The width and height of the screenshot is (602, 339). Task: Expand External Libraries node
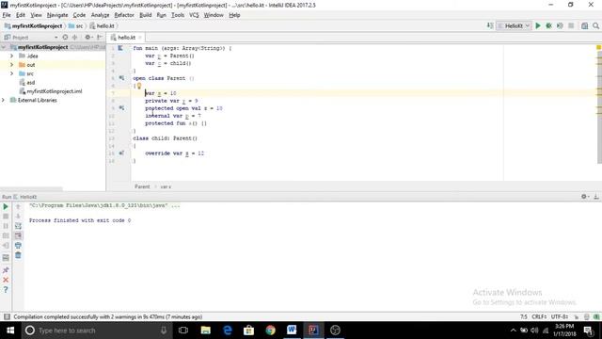pos(3,100)
